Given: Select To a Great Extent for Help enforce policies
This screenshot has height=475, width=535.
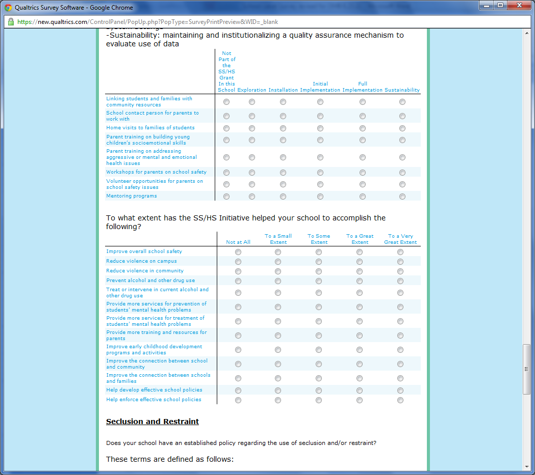Looking at the screenshot, I should pyautogui.click(x=359, y=400).
